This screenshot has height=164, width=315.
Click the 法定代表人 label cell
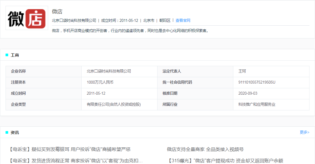195,71
